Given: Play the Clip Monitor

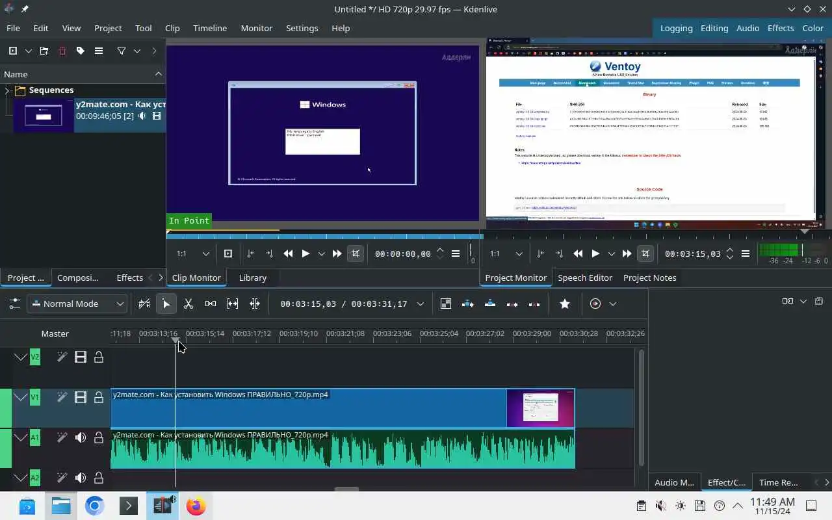Looking at the screenshot, I should tap(305, 253).
